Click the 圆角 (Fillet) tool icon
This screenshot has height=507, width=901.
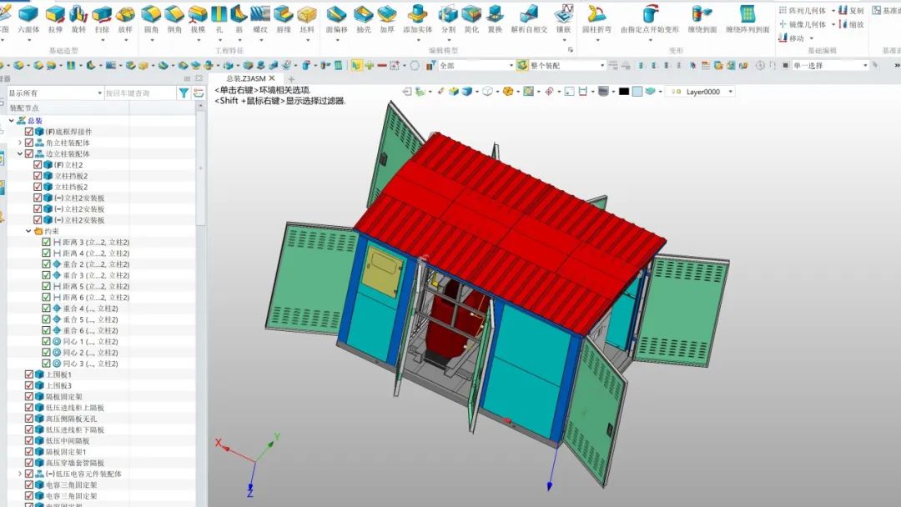point(151,16)
